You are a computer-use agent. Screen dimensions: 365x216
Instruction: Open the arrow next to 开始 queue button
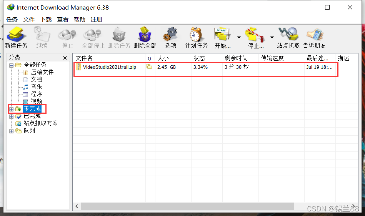click(239, 37)
